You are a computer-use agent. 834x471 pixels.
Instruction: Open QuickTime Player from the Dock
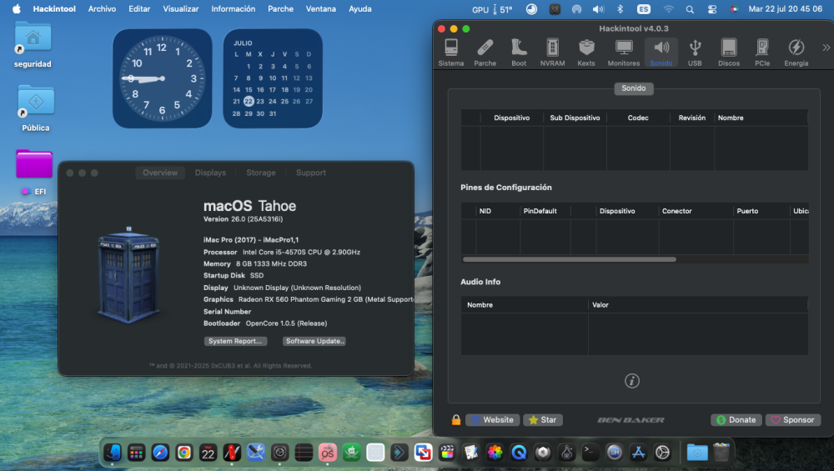(519, 453)
